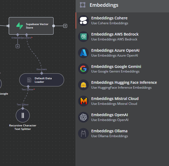Click the AWS Bedrock embeddings icon
169x166 pixels.
pos(83,37)
